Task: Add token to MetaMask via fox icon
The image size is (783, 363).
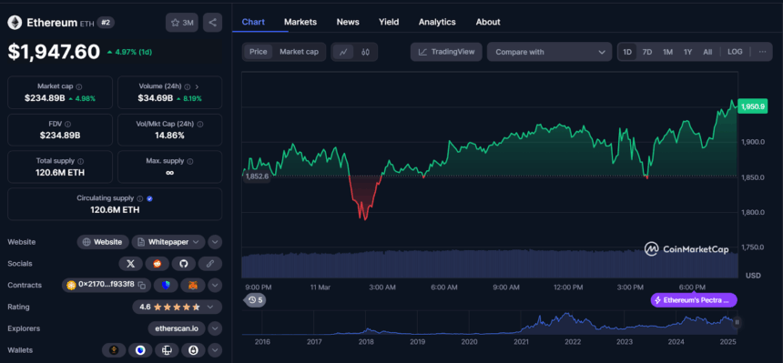Action: [x=193, y=285]
